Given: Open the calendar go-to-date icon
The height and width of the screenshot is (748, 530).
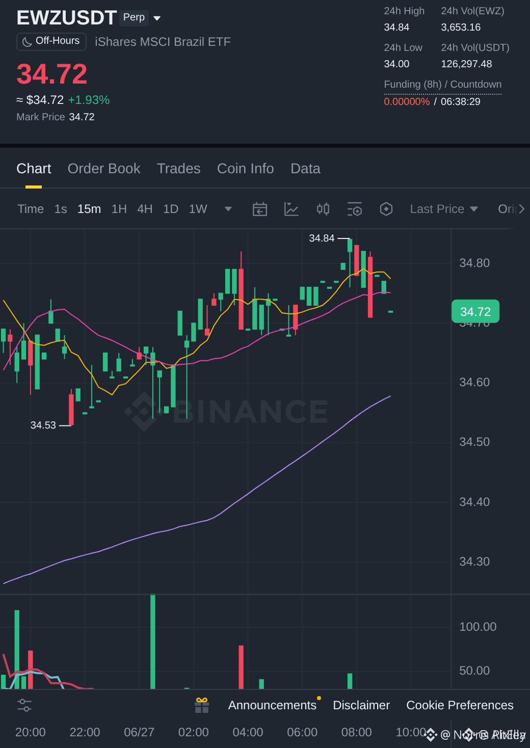Looking at the screenshot, I should pos(260,209).
